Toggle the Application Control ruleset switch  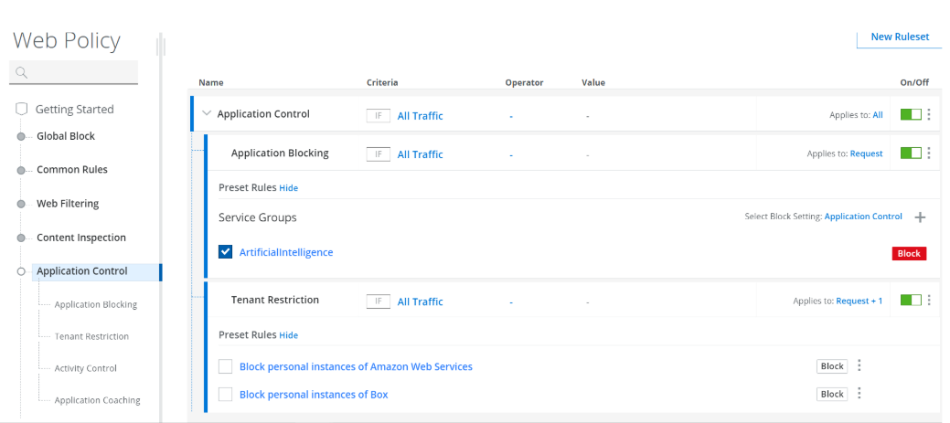(911, 114)
